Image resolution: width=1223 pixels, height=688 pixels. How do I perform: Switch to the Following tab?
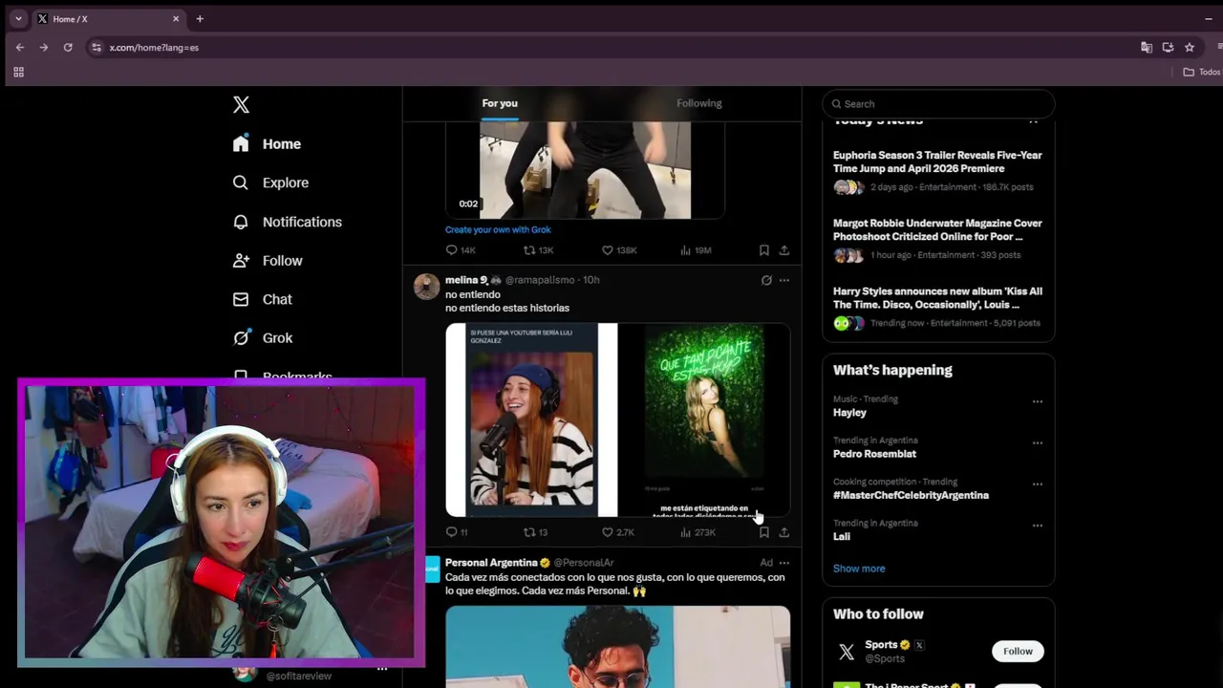click(x=699, y=103)
